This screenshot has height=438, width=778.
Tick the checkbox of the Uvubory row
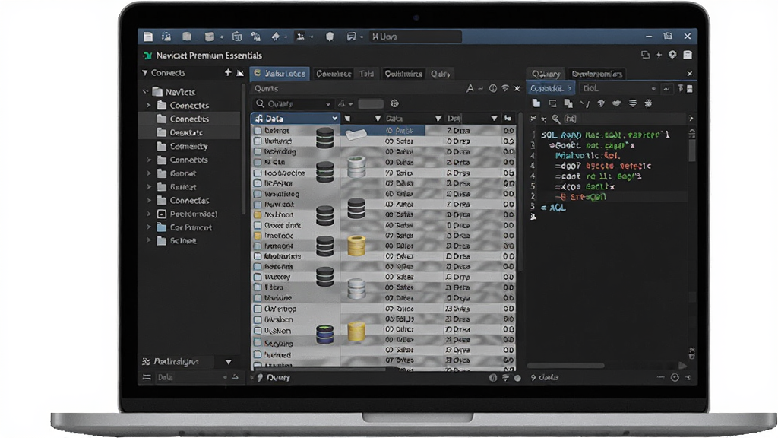(x=258, y=277)
